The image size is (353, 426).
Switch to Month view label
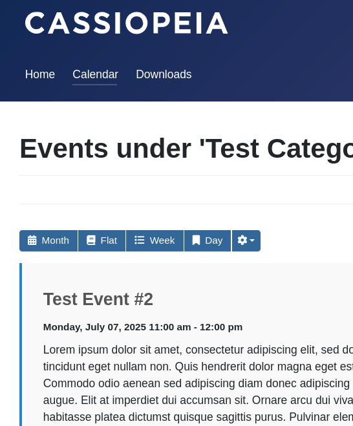pyautogui.click(x=56, y=240)
